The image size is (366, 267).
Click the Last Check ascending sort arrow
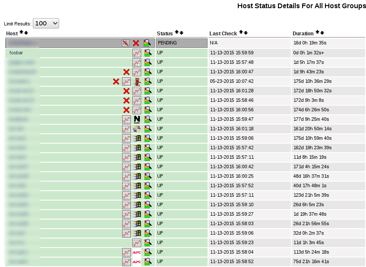pos(241,33)
